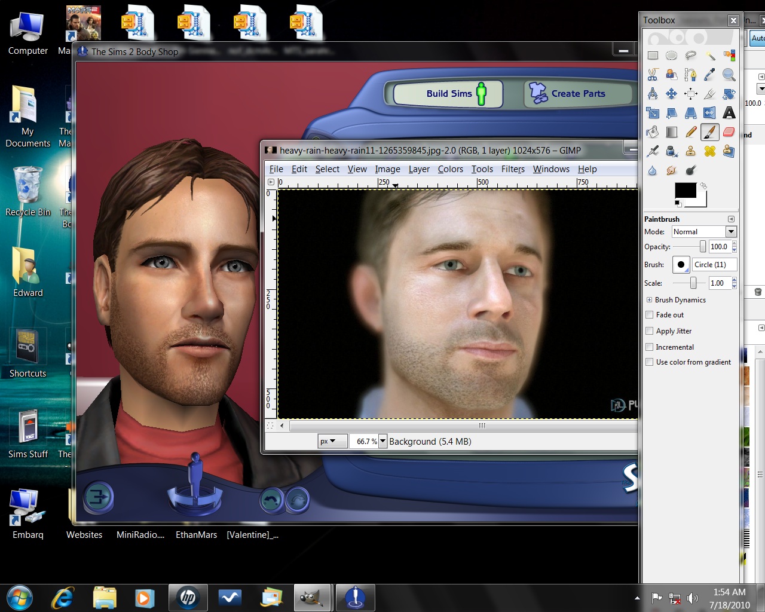
Task: Expand the Brush Dynamics section
Action: click(649, 300)
